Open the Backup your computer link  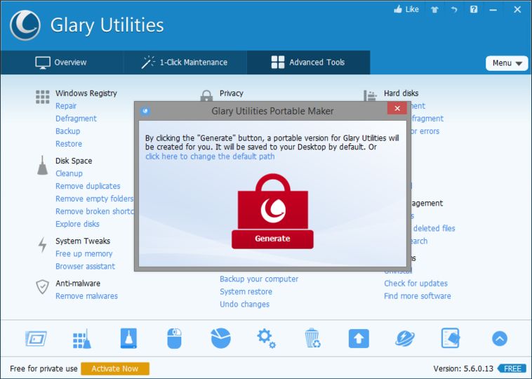(259, 279)
